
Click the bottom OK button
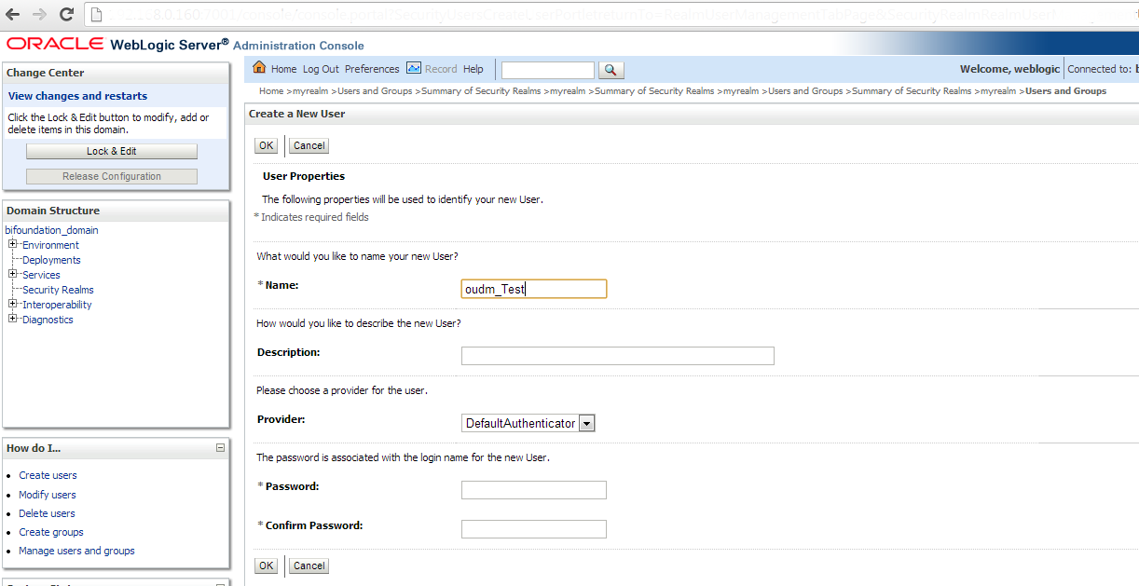267,566
